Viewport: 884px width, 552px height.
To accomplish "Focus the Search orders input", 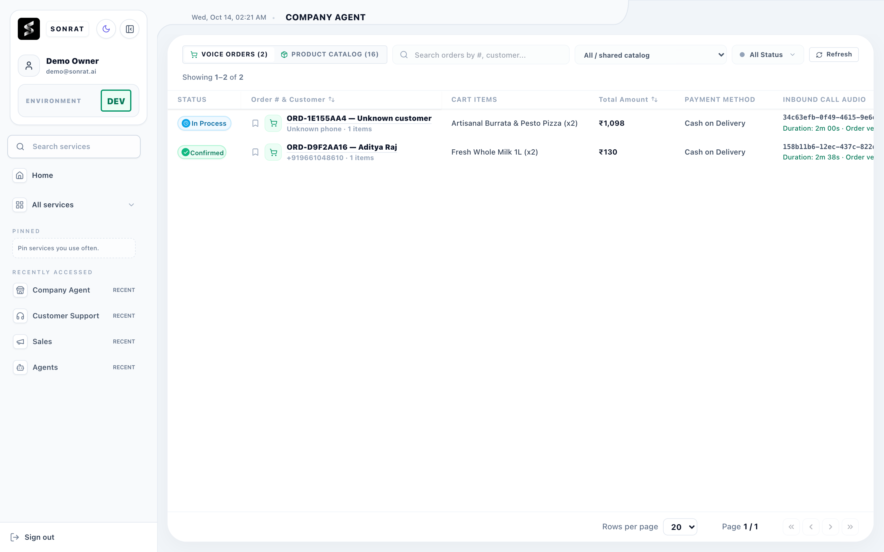I will pos(481,55).
